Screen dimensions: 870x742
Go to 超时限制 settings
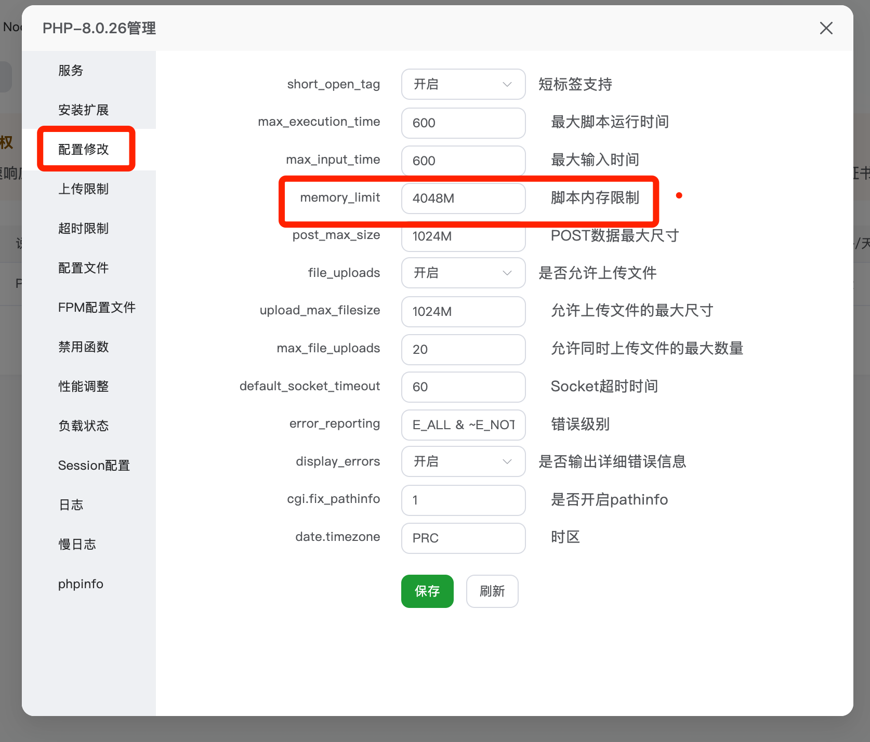83,229
